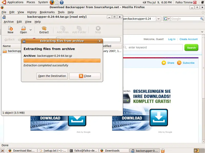Click the Open archive toolbar icon
Viewport: 205px width, 153px height.
pos(23,30)
